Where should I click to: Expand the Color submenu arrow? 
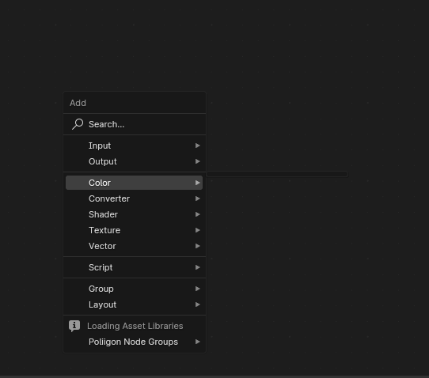pos(198,183)
